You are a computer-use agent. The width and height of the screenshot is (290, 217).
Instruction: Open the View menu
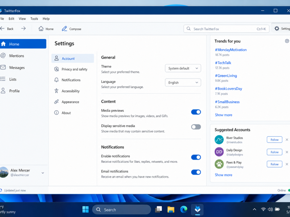pyautogui.click(x=22, y=19)
